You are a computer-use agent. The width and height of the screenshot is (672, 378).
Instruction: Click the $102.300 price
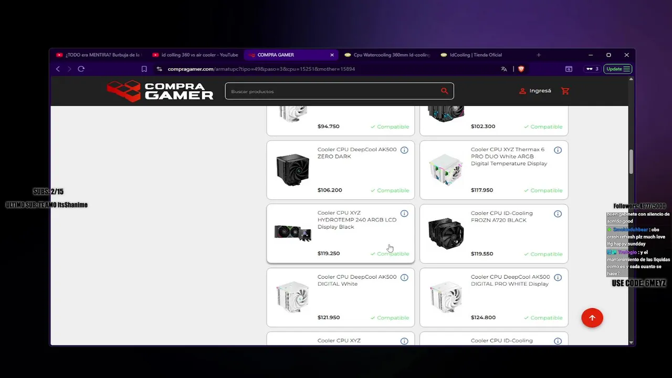(x=483, y=126)
